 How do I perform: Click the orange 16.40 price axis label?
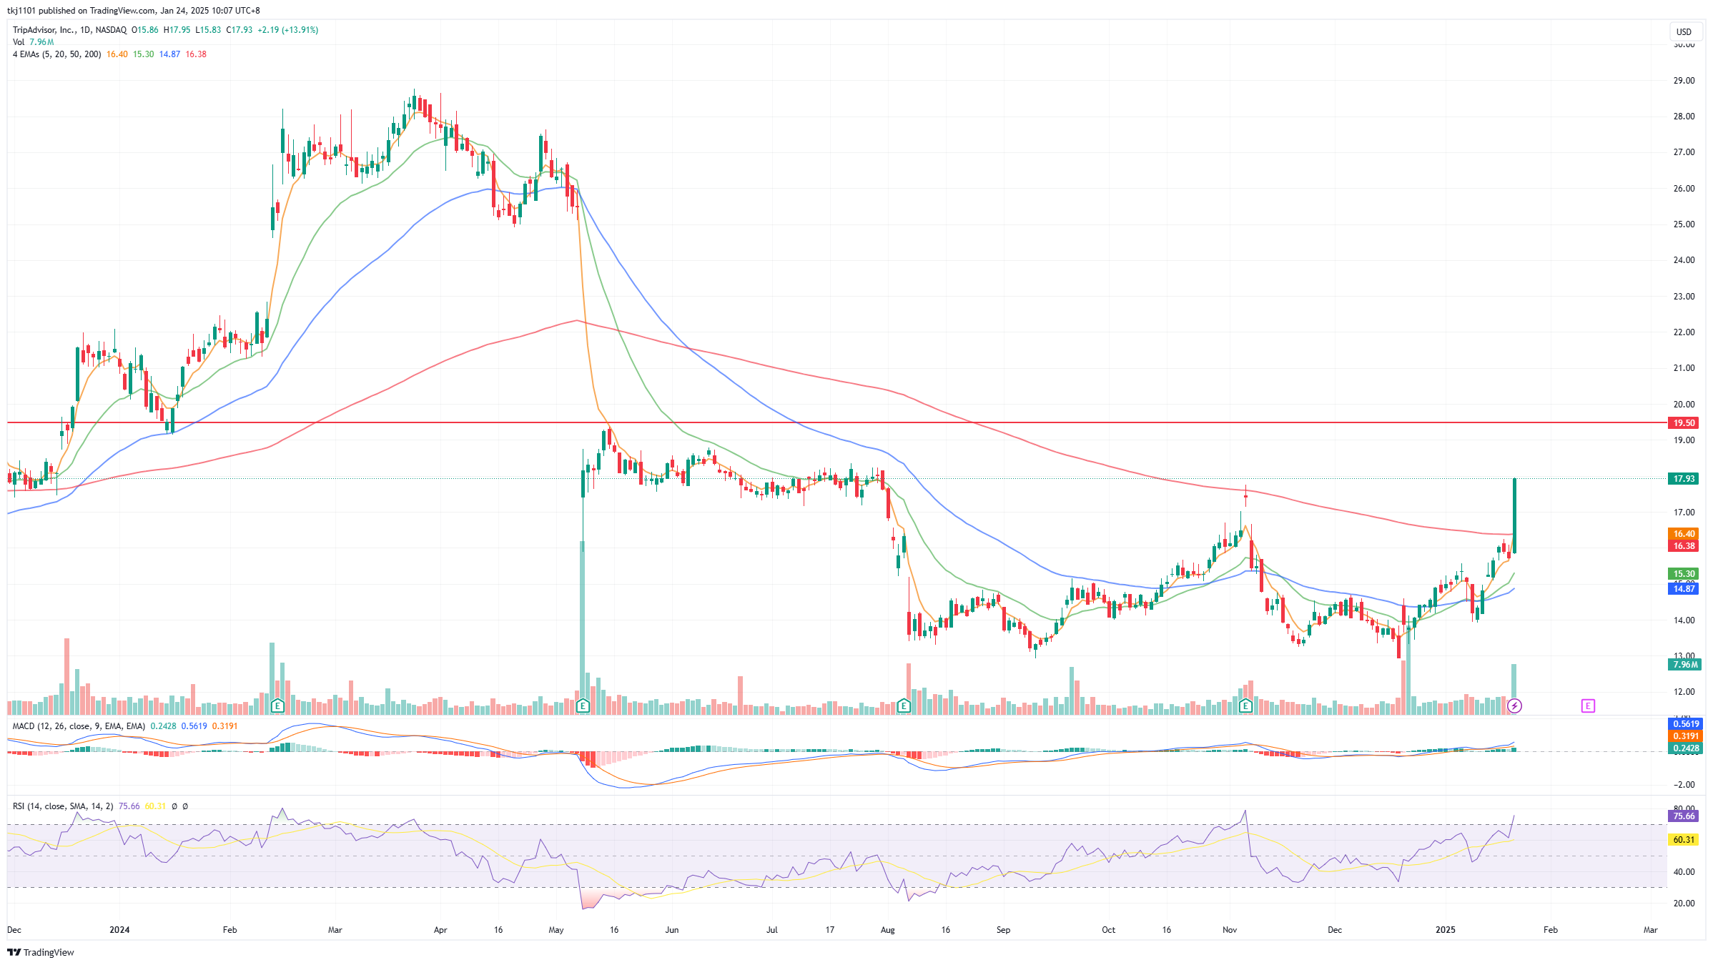[1684, 534]
